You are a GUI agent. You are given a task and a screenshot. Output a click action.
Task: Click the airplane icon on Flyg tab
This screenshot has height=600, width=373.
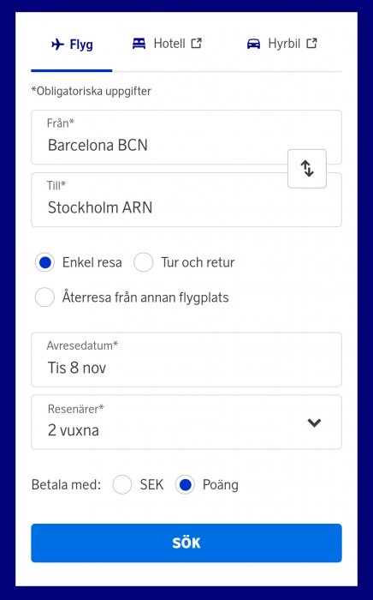coord(57,45)
